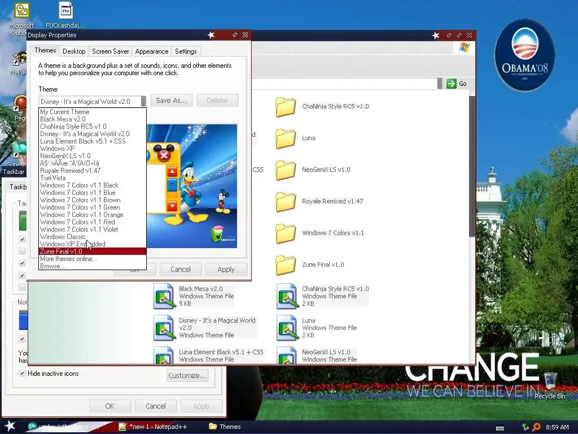Choose TurkVista from theme list
Image resolution: width=578 pixels, height=434 pixels.
point(93,178)
